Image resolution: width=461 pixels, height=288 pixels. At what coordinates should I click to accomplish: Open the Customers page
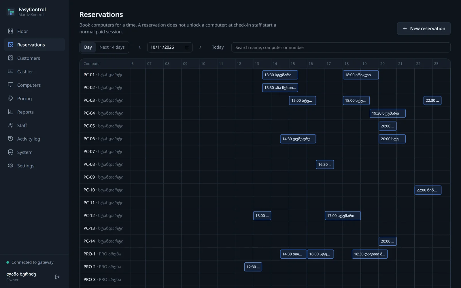point(34,58)
